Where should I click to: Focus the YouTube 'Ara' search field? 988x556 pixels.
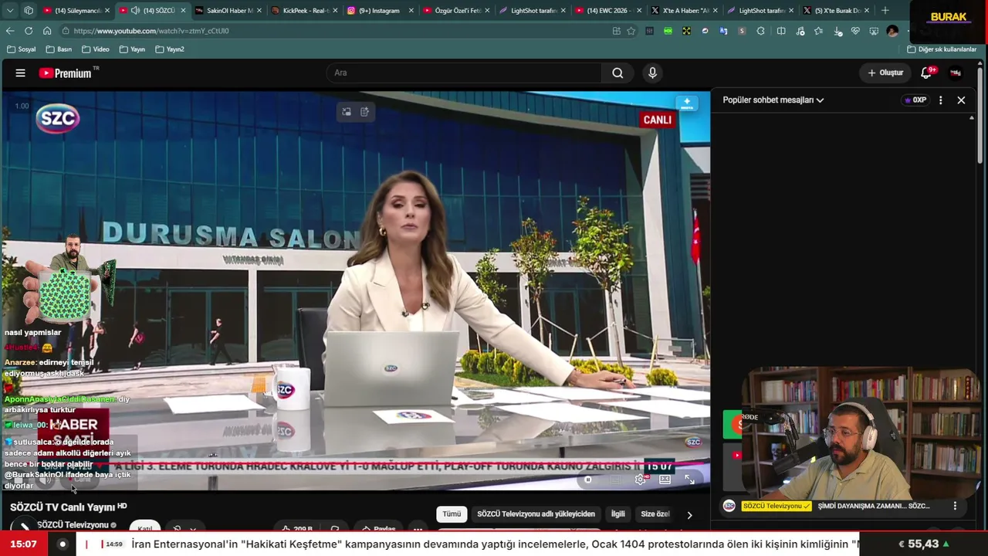click(463, 73)
